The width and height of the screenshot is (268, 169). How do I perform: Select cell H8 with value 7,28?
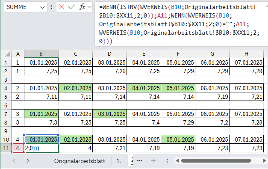click(247, 122)
